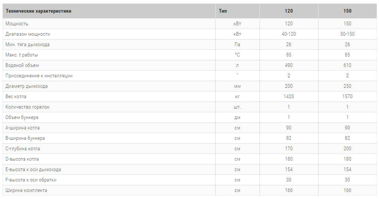Select the "40-120" power range cell
Image resolution: width=379 pixels, height=199 pixels.
point(289,34)
